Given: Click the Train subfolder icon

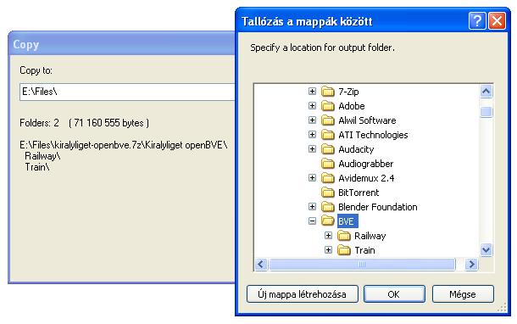Looking at the screenshot, I should (x=344, y=250).
